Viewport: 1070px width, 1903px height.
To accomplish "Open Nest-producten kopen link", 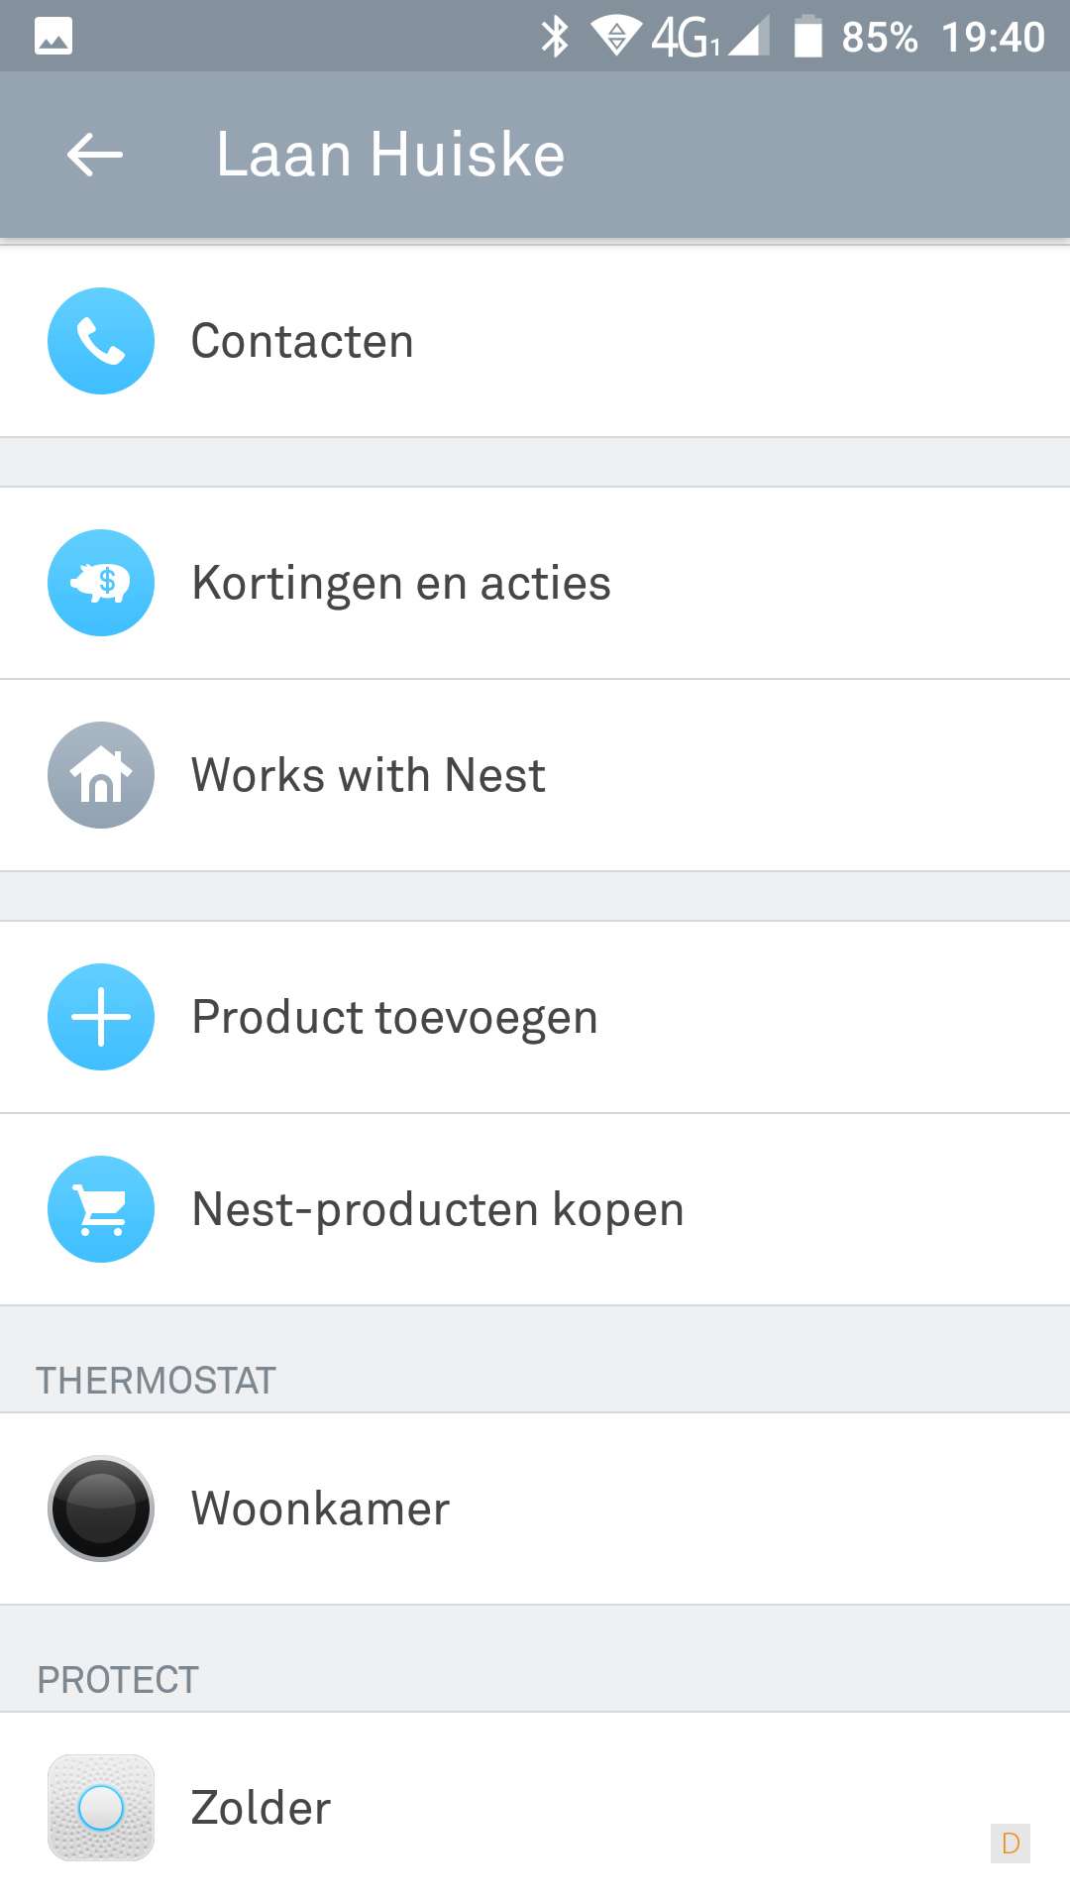I will tap(438, 1209).
